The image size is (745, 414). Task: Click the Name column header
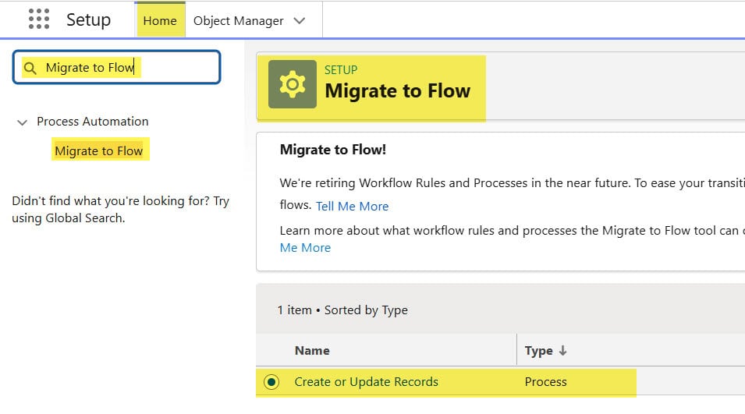[312, 350]
